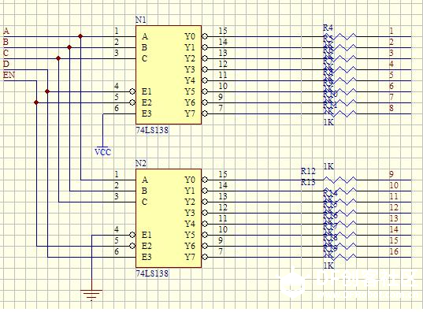Click the input net label D
The image size is (423, 312).
pos(6,64)
